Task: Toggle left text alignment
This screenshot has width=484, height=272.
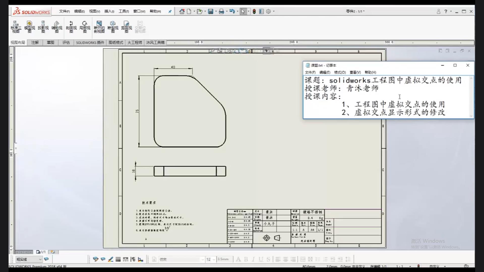Action: coord(278,259)
